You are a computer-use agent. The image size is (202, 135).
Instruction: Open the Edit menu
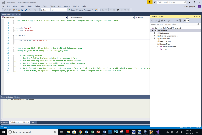pyautogui.click(x=9, y=6)
